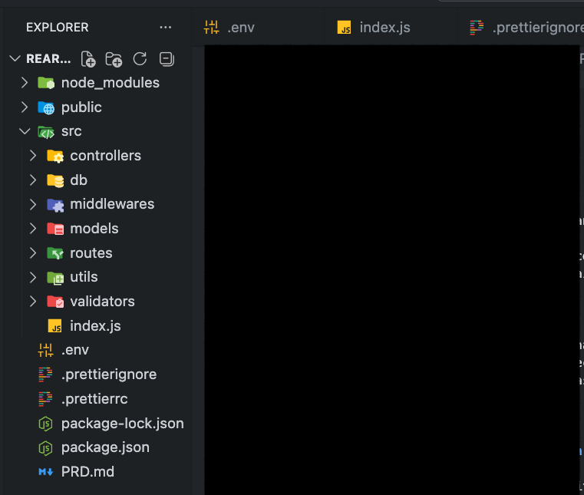Expand the middlewares folder chevron
Image resolution: width=584 pixels, height=495 pixels.
tap(33, 204)
